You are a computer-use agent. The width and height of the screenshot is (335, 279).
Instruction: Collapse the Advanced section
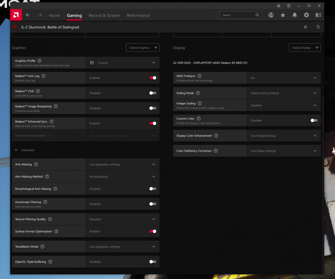coord(16,150)
